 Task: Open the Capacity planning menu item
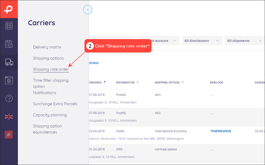click(50, 115)
